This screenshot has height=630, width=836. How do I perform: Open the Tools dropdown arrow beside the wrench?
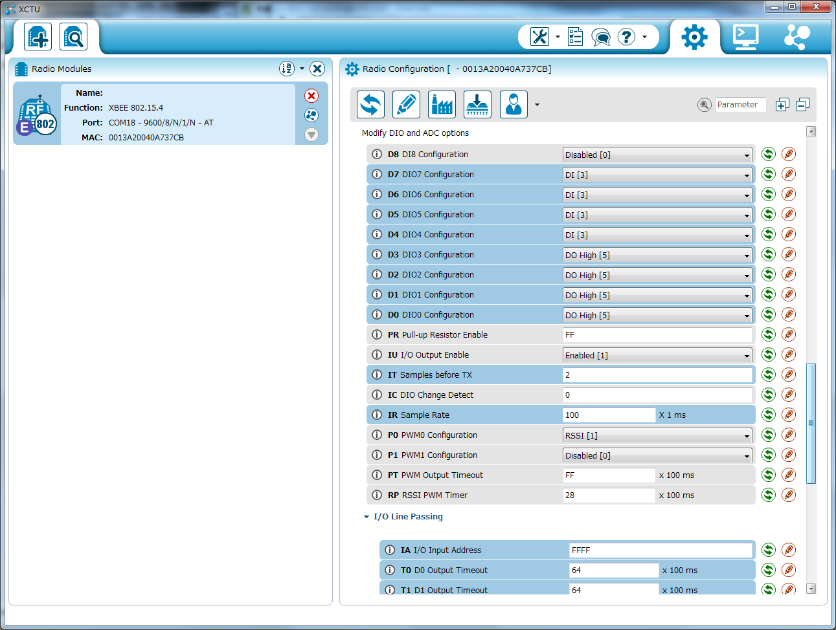pyautogui.click(x=558, y=37)
